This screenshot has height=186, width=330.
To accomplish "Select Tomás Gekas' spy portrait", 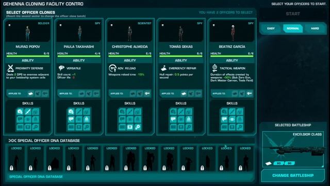I will 181,31.
